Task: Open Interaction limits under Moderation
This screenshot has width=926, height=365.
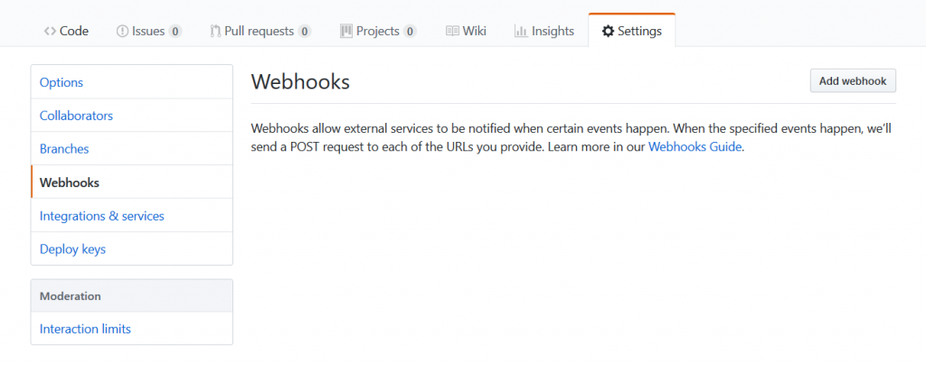Action: (x=132, y=329)
